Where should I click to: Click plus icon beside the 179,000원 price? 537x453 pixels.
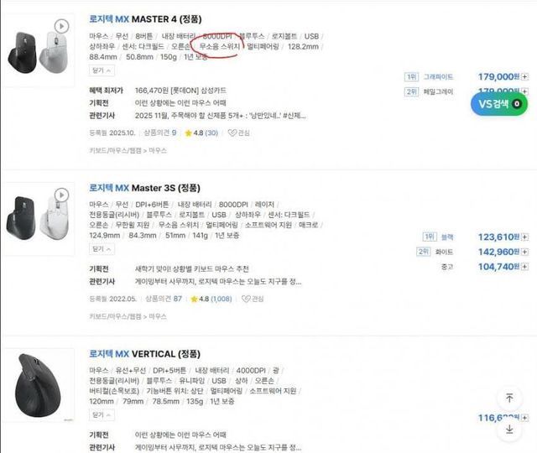pyautogui.click(x=525, y=76)
